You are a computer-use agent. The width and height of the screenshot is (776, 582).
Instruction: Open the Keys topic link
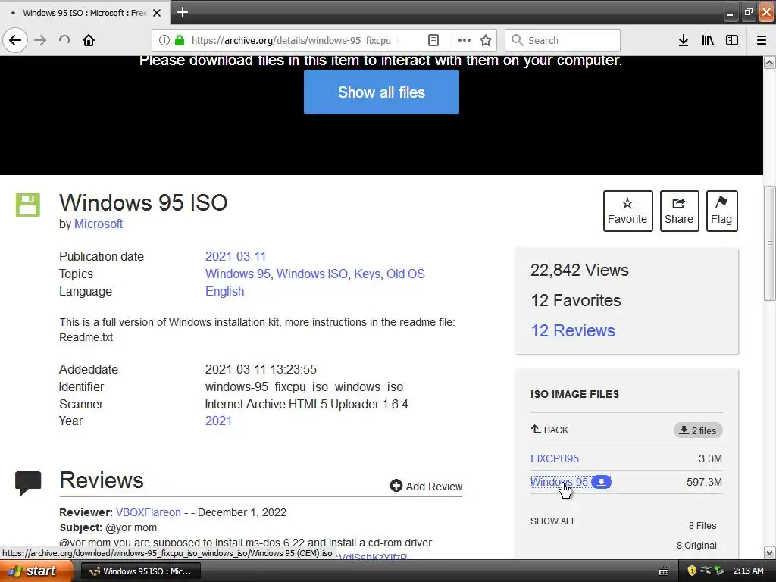[x=367, y=274]
